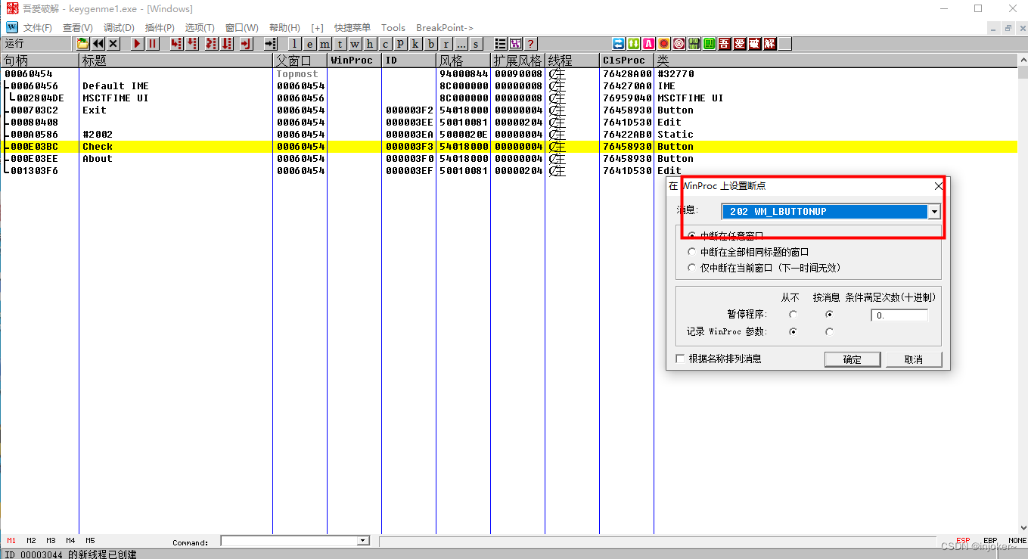The height and width of the screenshot is (559, 1028).
Task: Open memory map 'm' toolbar button
Action: tap(325, 44)
